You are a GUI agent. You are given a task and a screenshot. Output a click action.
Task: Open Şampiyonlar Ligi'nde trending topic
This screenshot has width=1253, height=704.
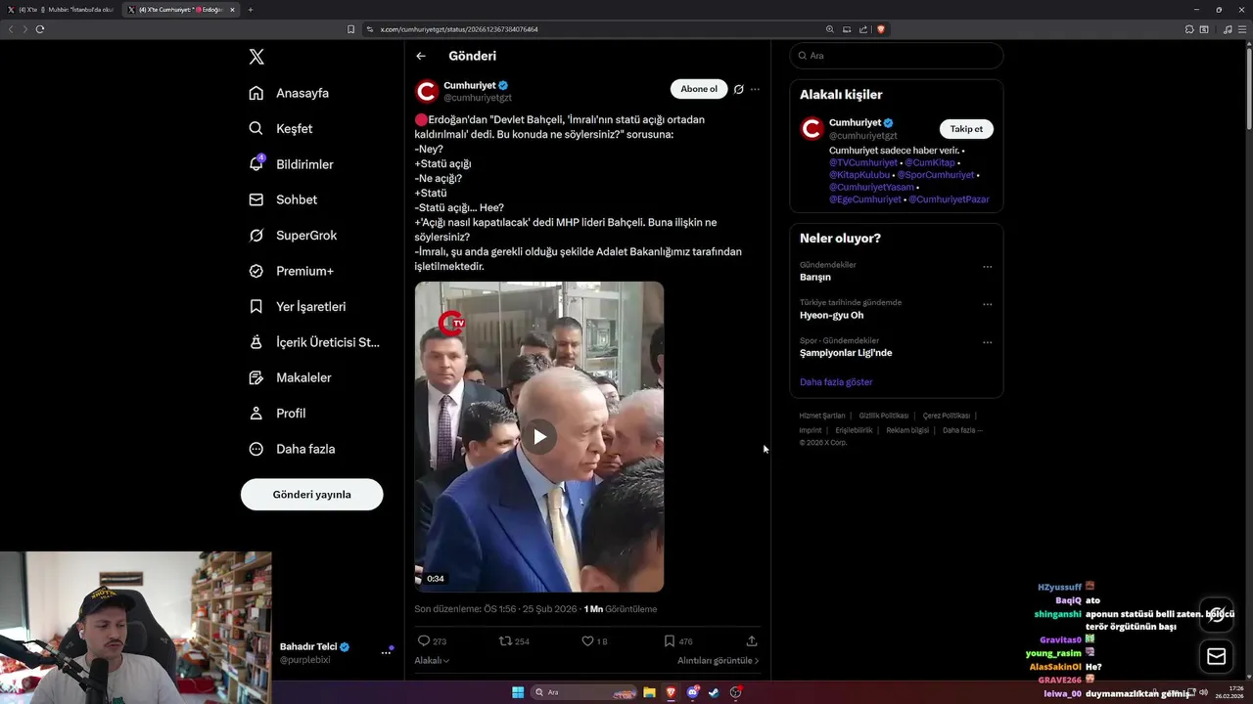point(846,353)
